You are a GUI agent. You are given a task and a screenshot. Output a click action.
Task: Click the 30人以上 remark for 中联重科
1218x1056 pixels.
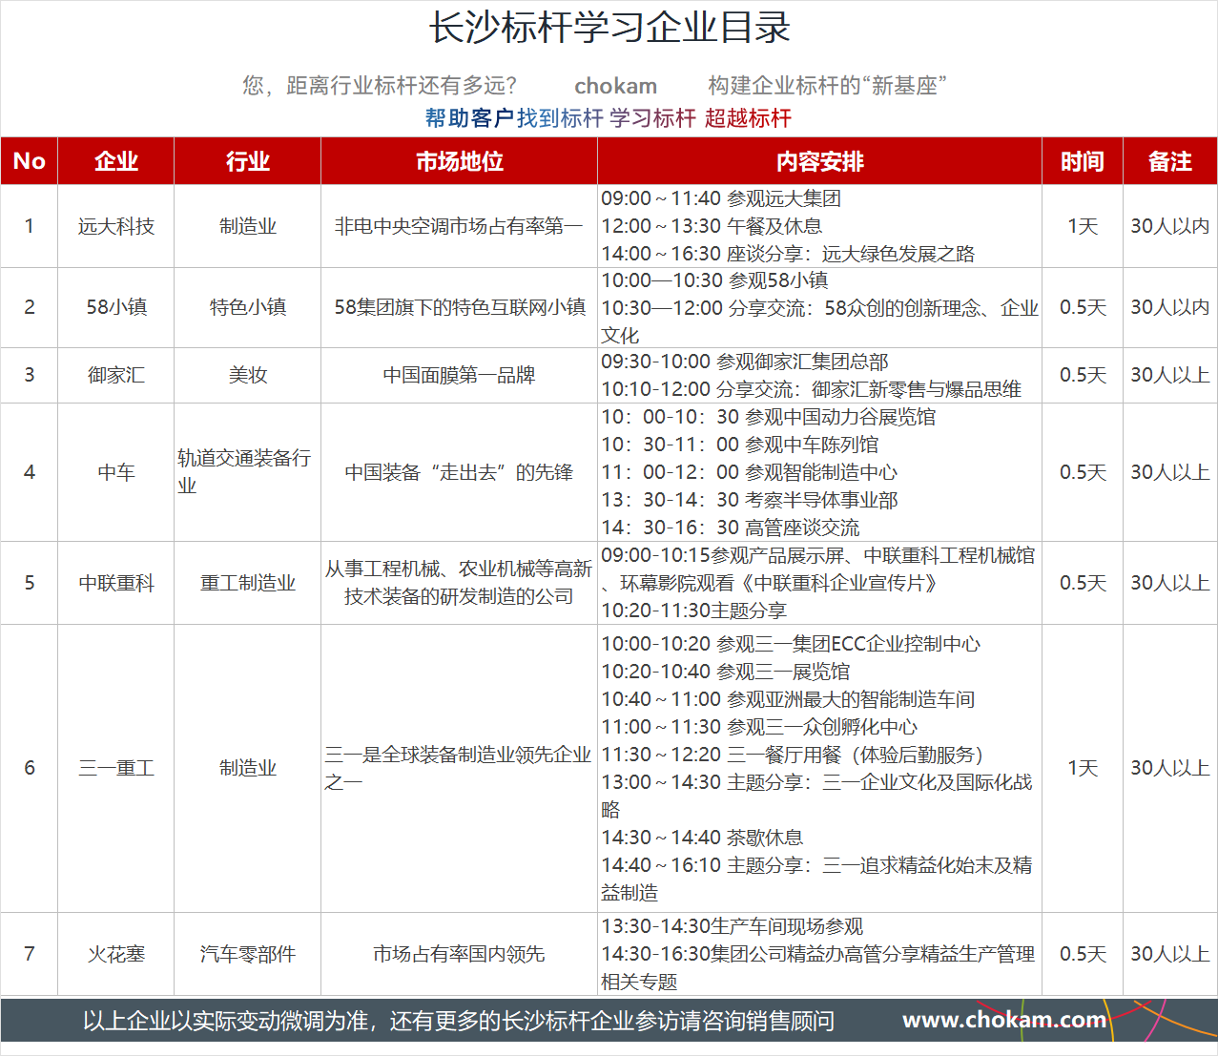pyautogui.click(x=1170, y=583)
